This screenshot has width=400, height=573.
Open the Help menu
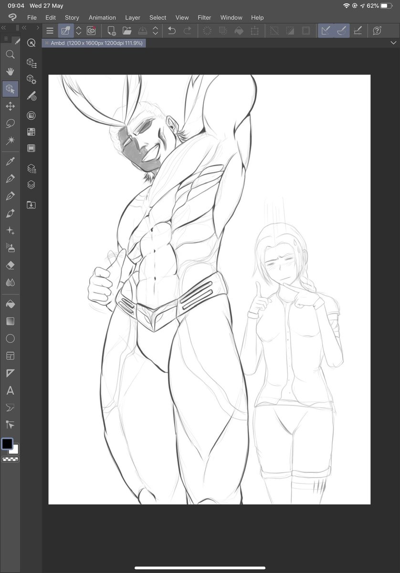(257, 18)
